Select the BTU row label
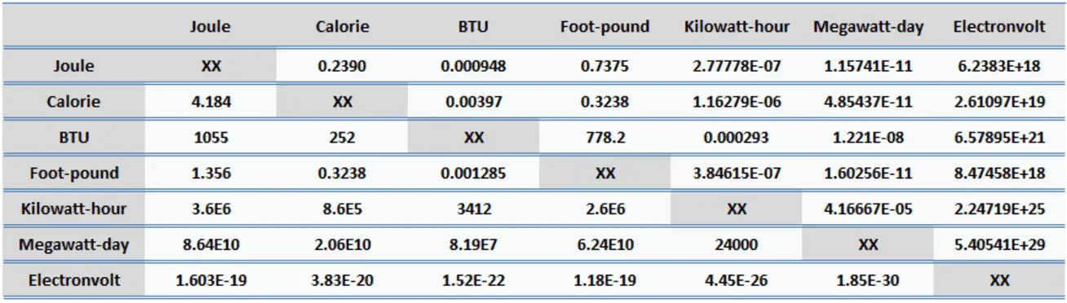Screen dimensions: 1067x303 [73, 138]
